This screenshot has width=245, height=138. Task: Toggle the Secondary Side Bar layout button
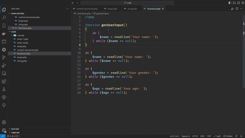point(238,3)
